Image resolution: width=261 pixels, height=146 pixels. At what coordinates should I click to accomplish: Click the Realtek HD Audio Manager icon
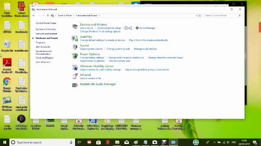pos(75,85)
